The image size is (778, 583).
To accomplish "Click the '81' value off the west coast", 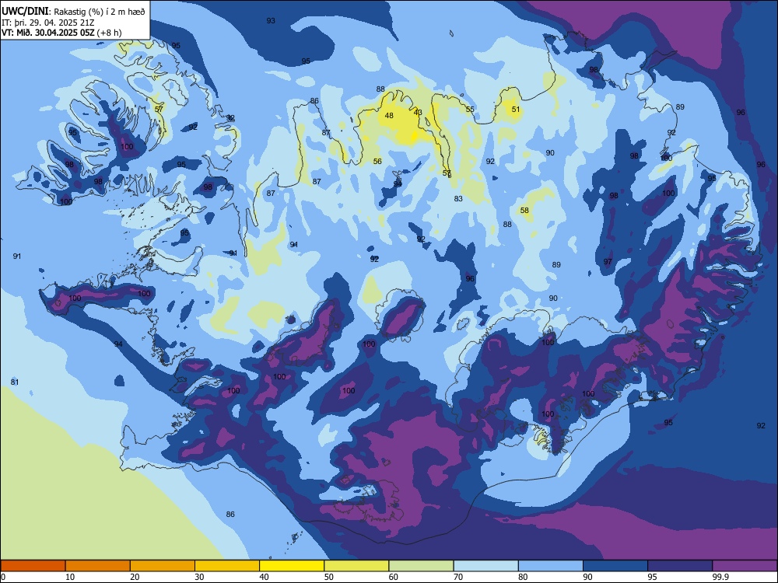I will point(15,382).
